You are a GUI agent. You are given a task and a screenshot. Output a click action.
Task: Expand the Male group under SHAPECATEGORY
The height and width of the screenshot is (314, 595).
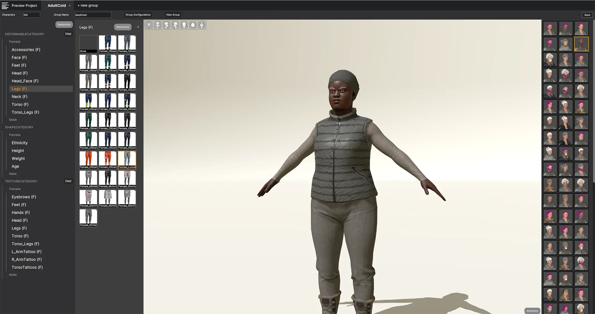click(x=13, y=174)
